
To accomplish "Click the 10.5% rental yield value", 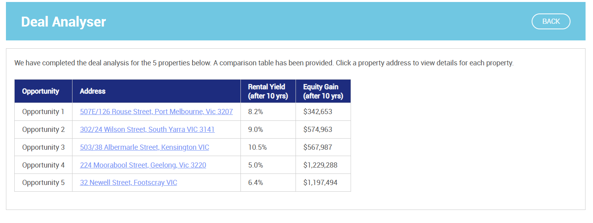I will click(x=257, y=147).
